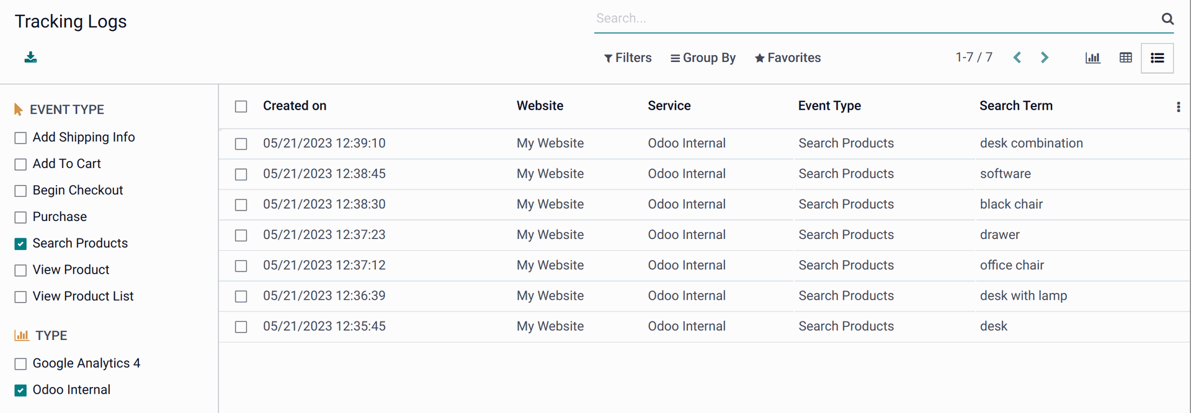Sort by Created on column

pyautogui.click(x=295, y=106)
